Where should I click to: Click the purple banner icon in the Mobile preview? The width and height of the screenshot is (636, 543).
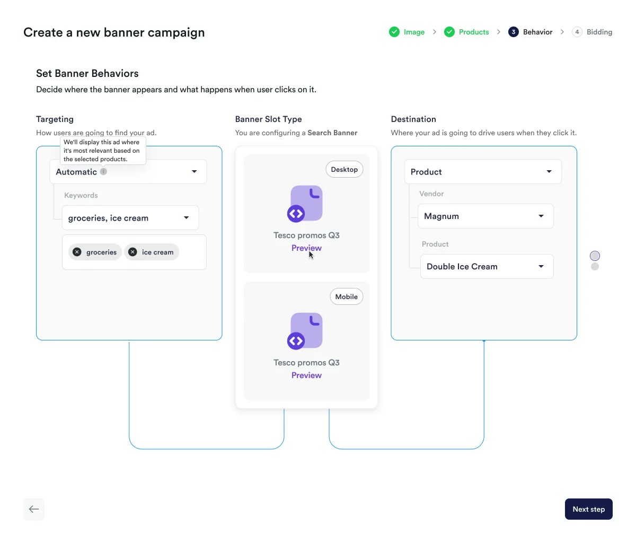(x=306, y=330)
